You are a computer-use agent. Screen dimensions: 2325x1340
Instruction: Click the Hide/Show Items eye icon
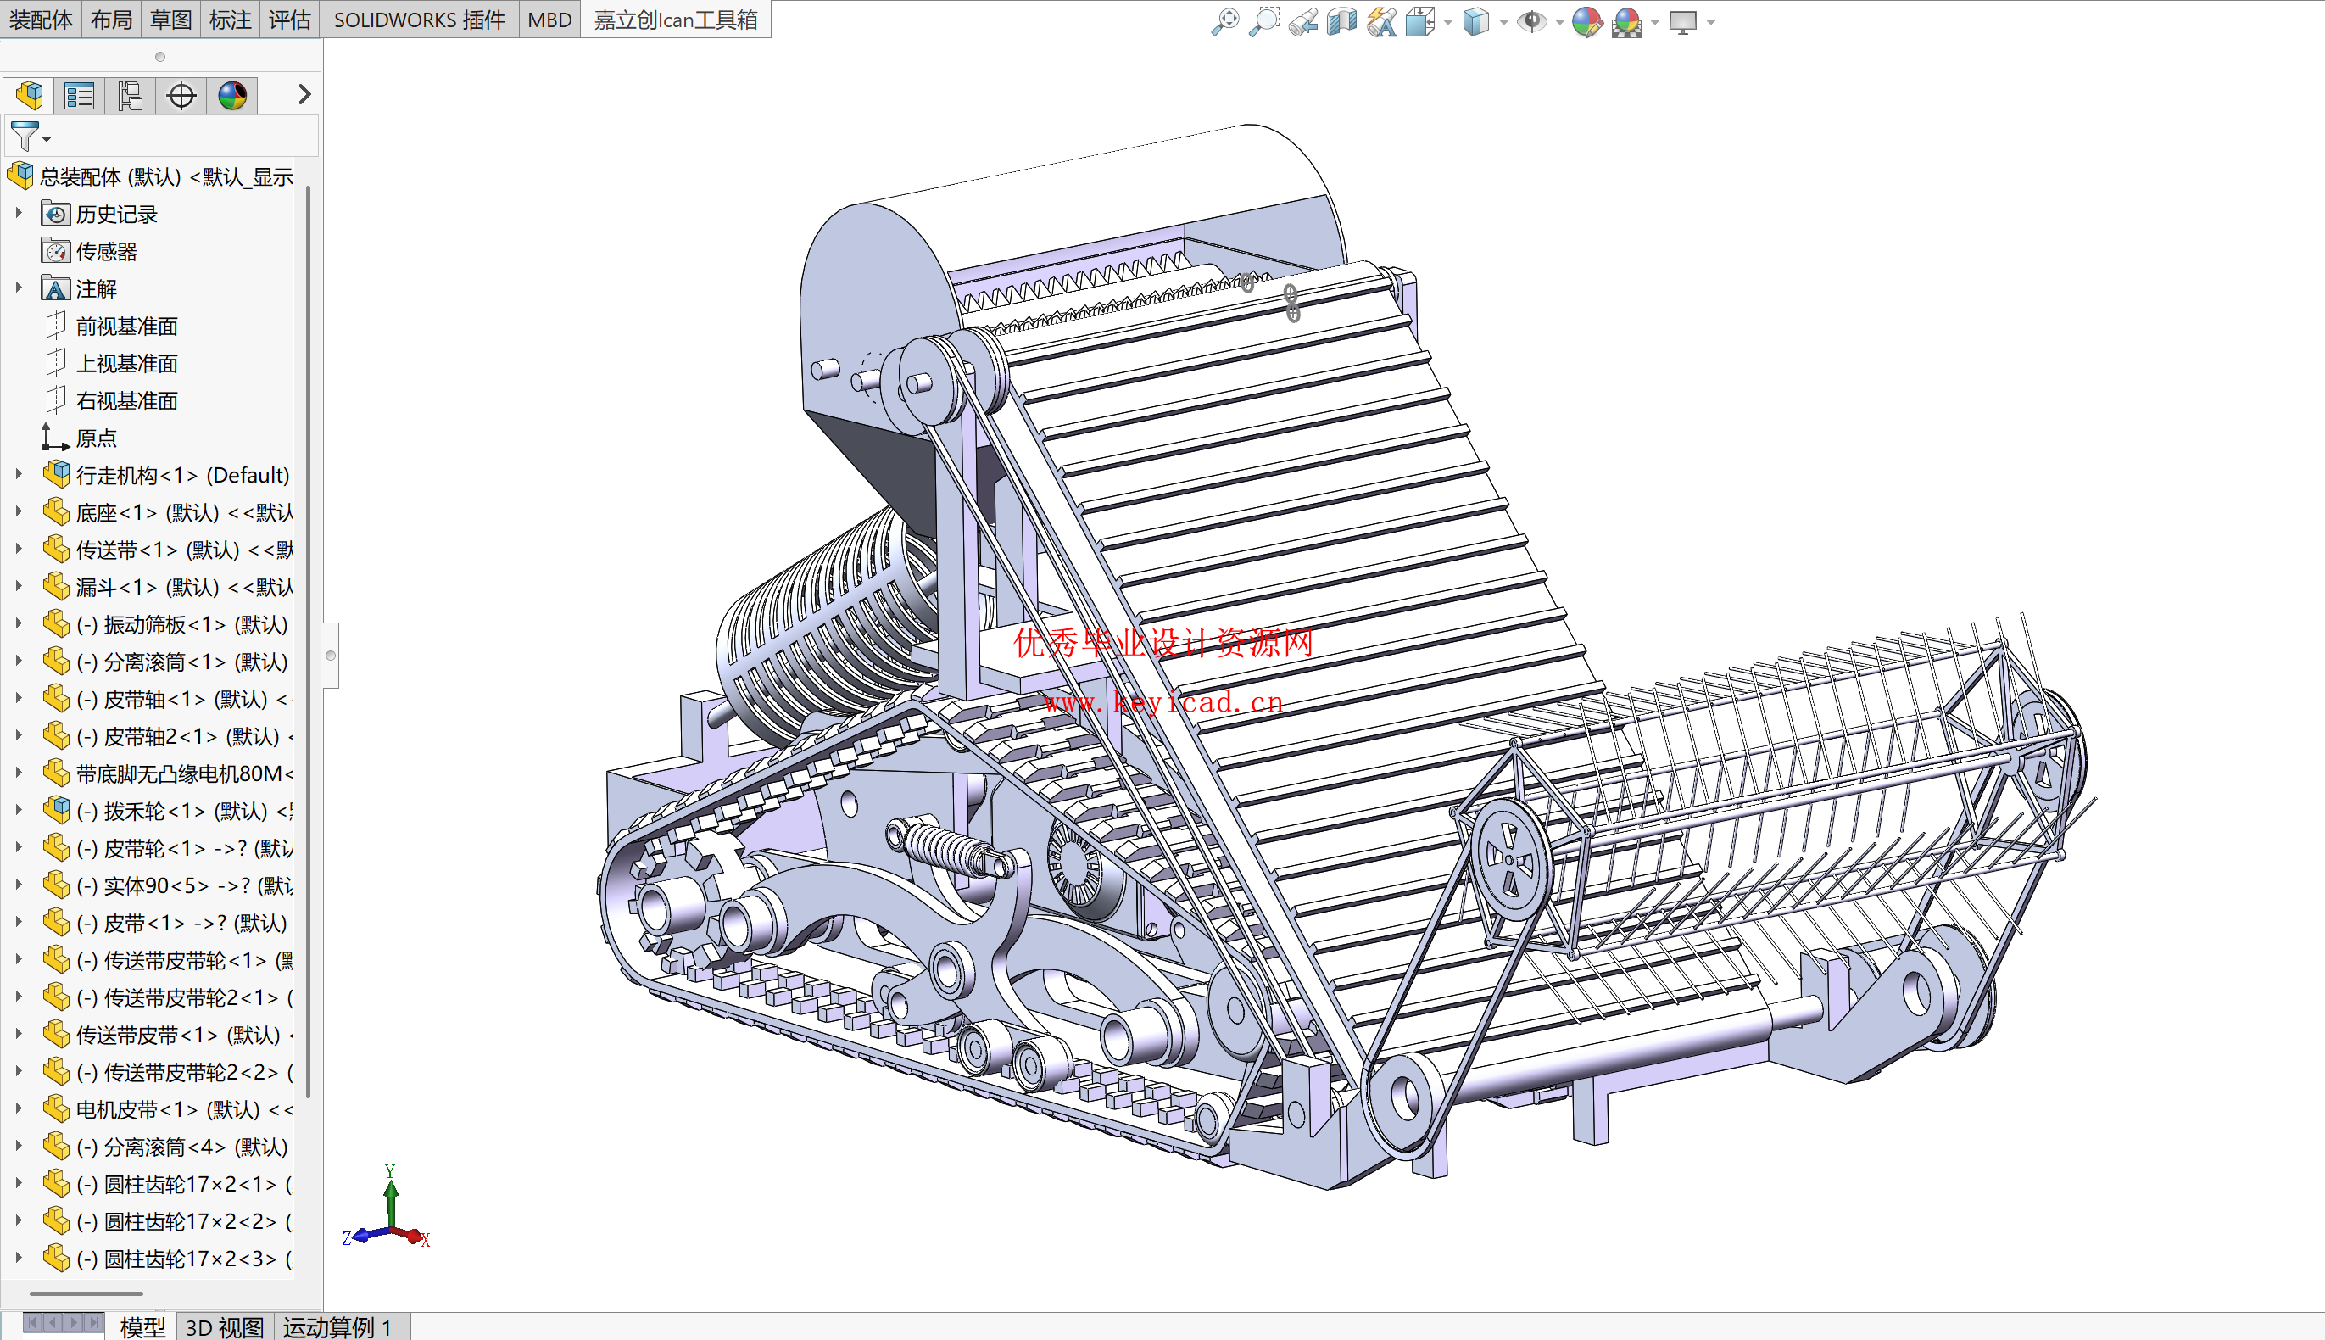(x=1531, y=21)
